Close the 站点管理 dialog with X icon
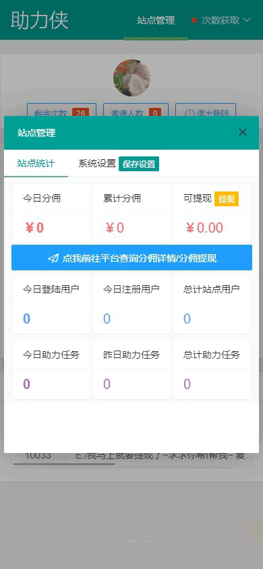 [243, 132]
